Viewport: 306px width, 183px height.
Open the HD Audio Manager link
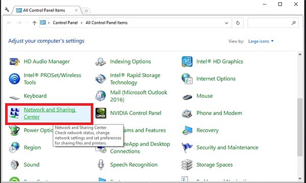click(x=46, y=62)
